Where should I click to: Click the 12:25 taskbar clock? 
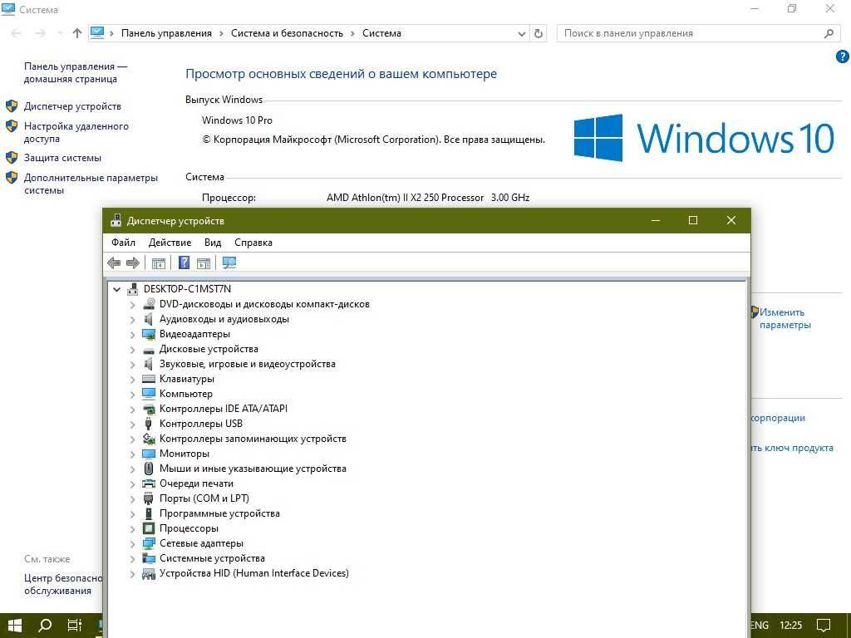[x=791, y=625]
